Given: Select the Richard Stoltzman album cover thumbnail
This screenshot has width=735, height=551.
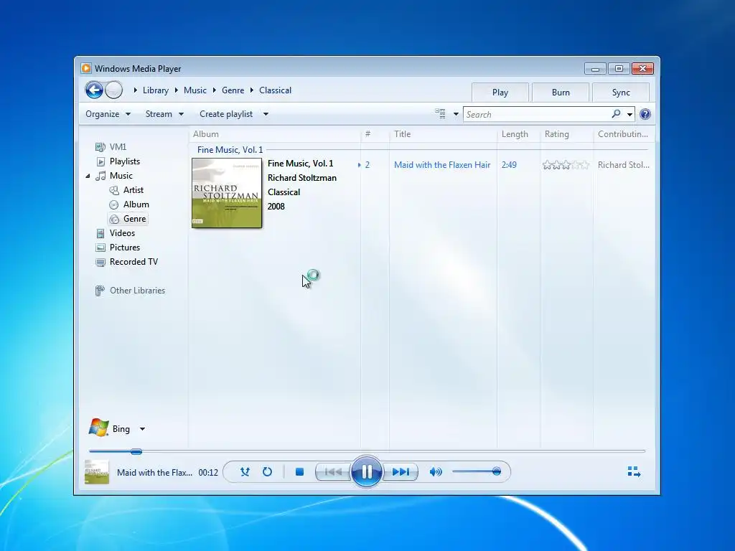Looking at the screenshot, I should pyautogui.click(x=227, y=193).
